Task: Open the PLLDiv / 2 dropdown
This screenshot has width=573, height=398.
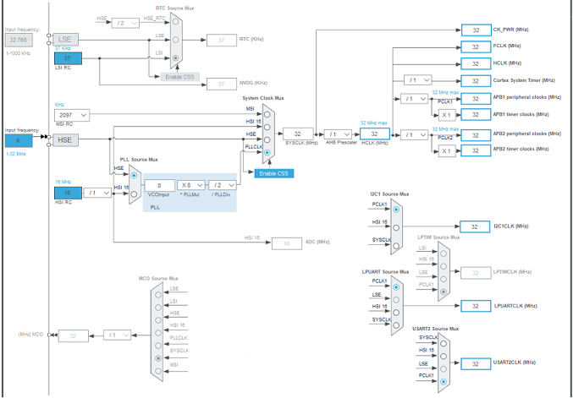Action: [223, 185]
